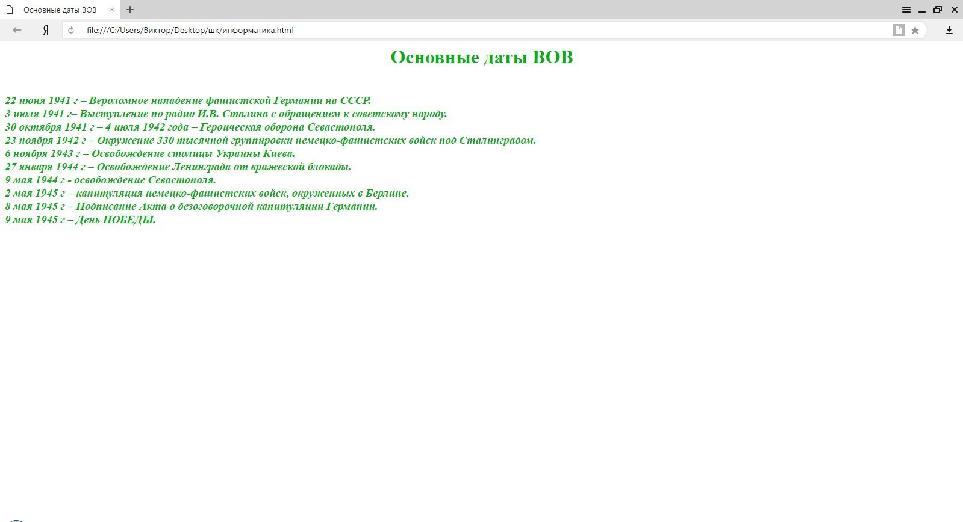963x522 pixels.
Task: Close the Основные даты ВОВ tab
Action: click(x=112, y=10)
